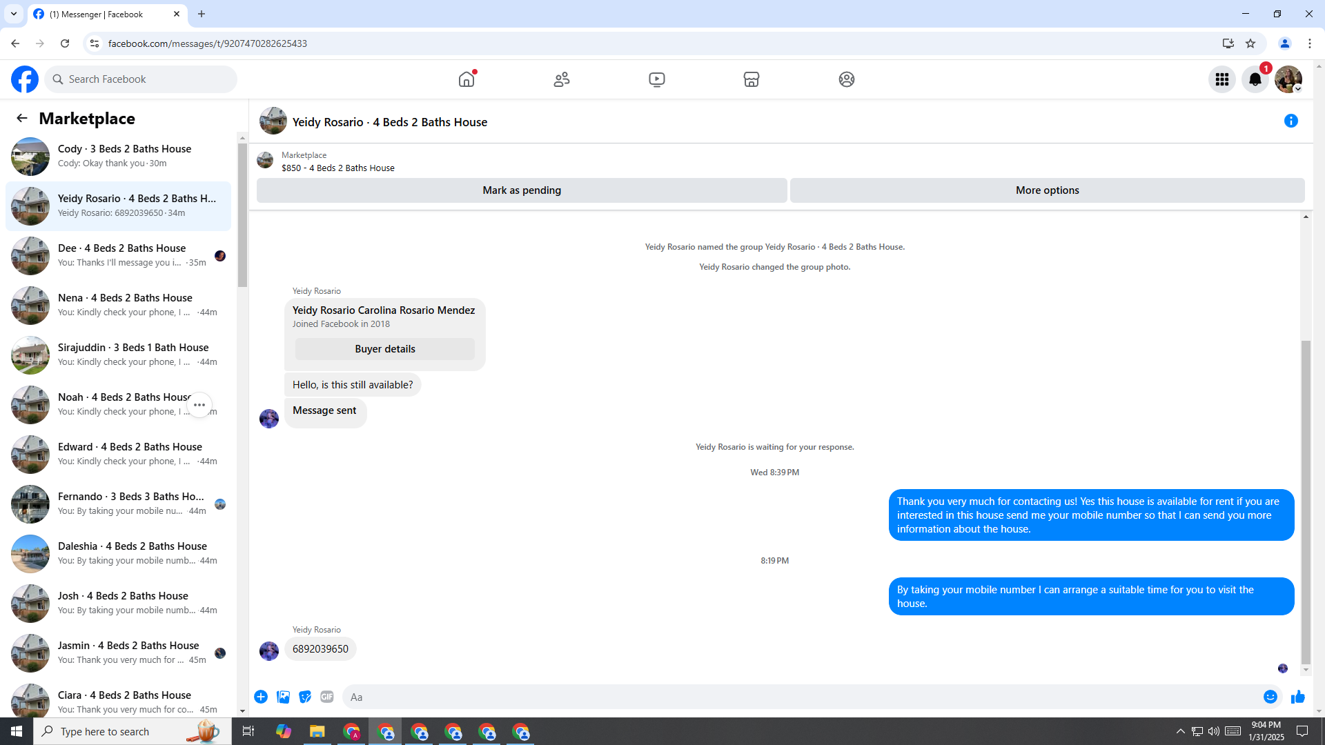Open the Groups icon in top navigation
Screen dimensions: 1325x745
847,79
